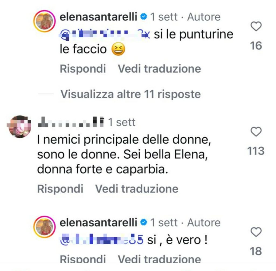Open elenasantarelli's avatar on "si, è vero!" reply

(44, 226)
